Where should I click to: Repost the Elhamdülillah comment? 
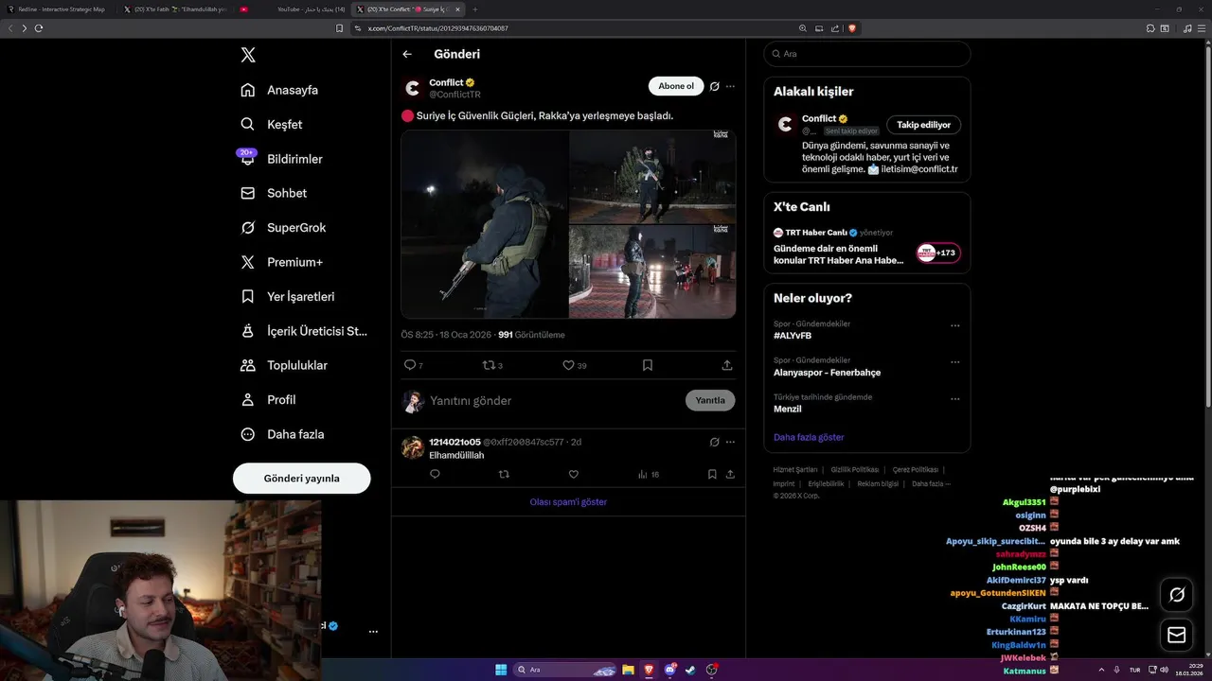click(x=504, y=474)
